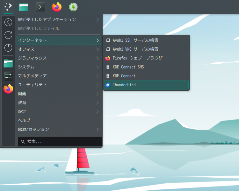Launch Firefox from the menu sidebar
Image resolution: width=239 pixels, height=191 pixels.
pos(8,88)
